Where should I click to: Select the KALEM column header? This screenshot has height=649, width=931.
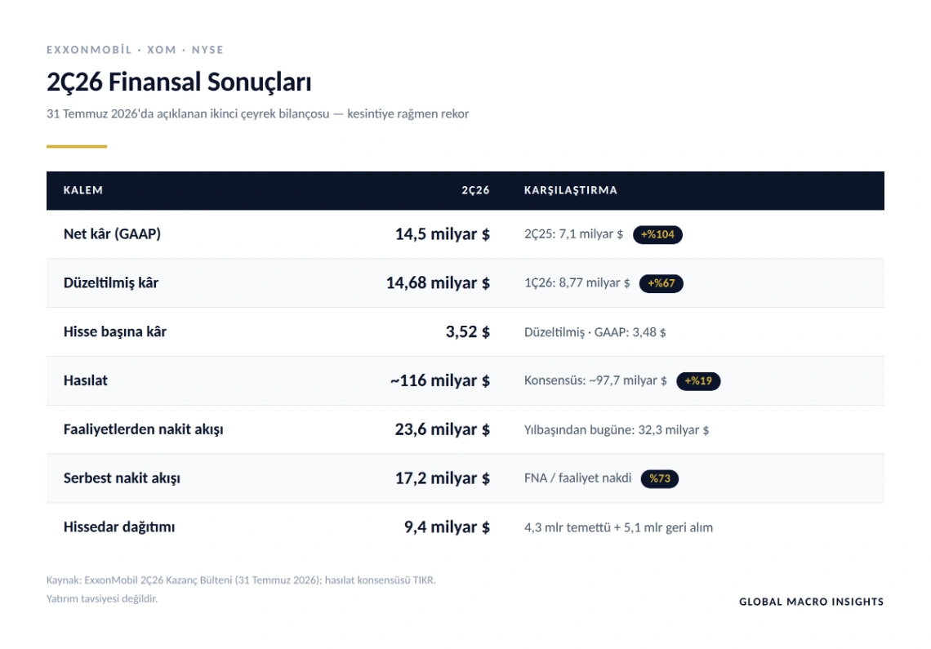click(x=83, y=190)
